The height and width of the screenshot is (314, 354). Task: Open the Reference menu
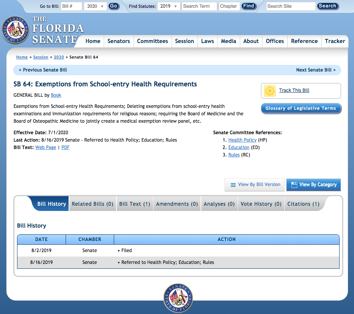click(304, 41)
